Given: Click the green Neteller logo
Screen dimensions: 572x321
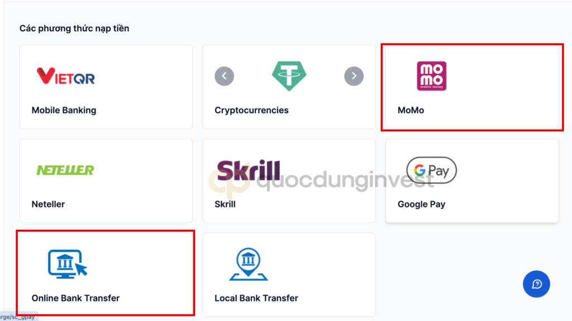Looking at the screenshot, I should [x=65, y=170].
